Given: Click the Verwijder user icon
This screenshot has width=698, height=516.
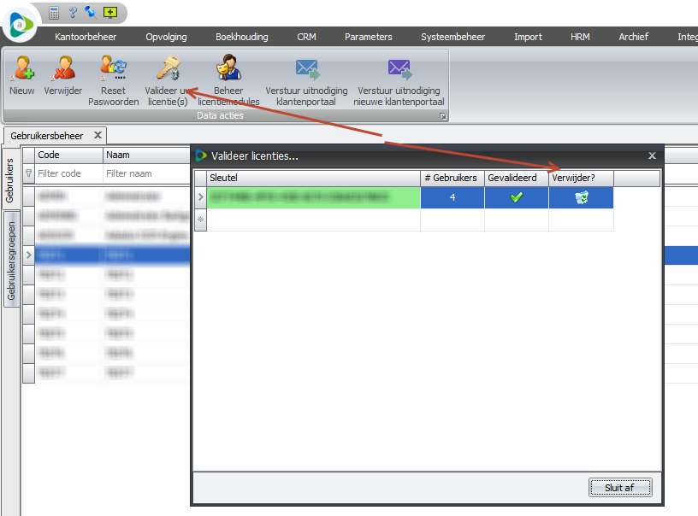Looking at the screenshot, I should (63, 68).
